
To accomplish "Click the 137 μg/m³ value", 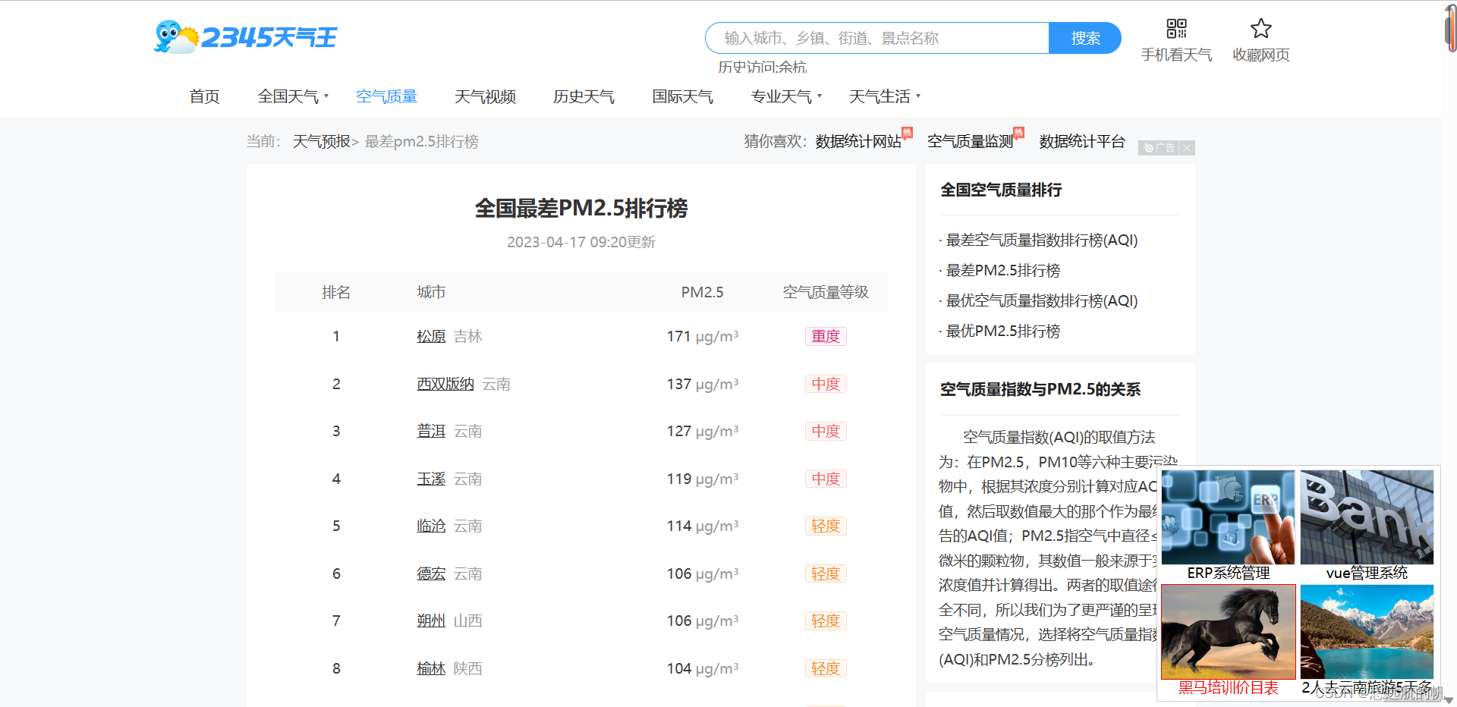I will click(x=702, y=384).
